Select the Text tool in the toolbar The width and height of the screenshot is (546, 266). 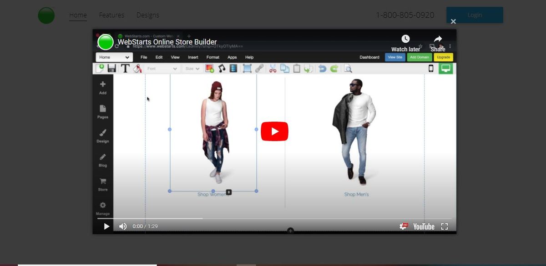coord(125,68)
